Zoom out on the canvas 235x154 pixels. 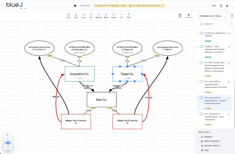pyautogui.click(x=8, y=139)
